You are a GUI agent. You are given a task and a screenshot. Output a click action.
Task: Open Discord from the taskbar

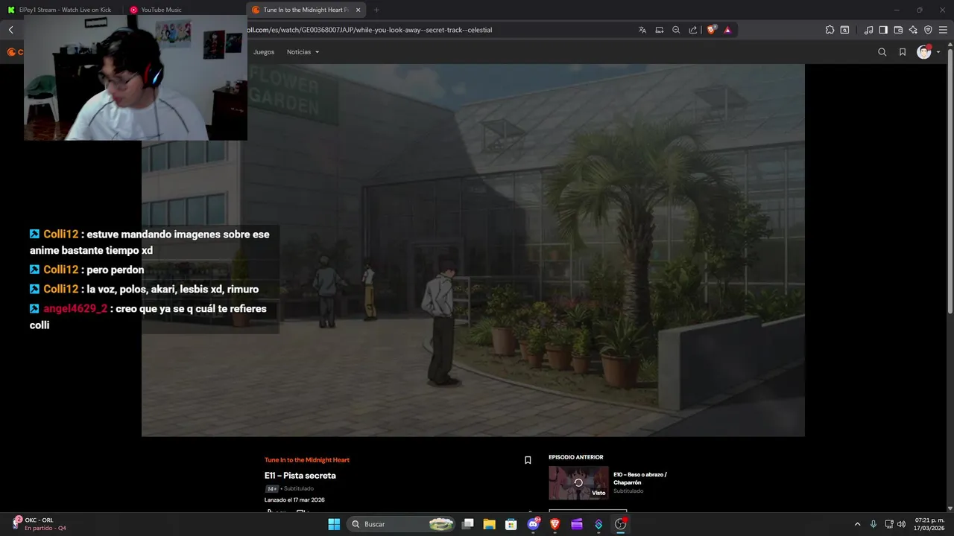pos(533,524)
